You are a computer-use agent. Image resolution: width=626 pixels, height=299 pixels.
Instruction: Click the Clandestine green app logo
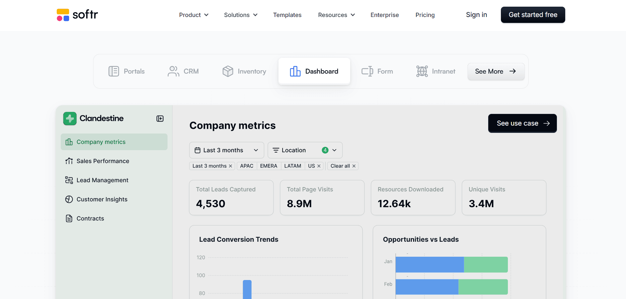70,119
